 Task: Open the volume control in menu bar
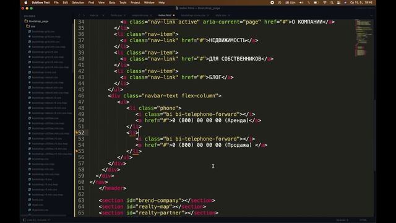[301, 2]
